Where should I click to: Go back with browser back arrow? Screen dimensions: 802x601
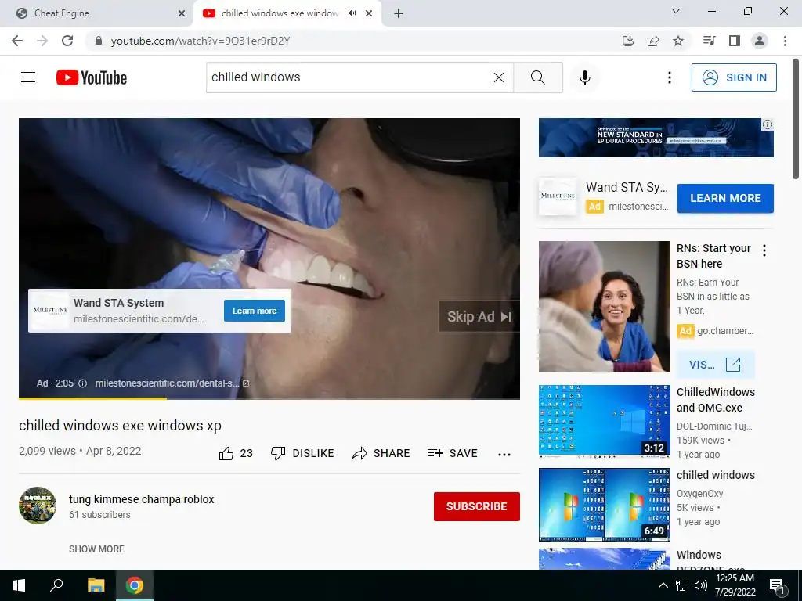[x=17, y=41]
